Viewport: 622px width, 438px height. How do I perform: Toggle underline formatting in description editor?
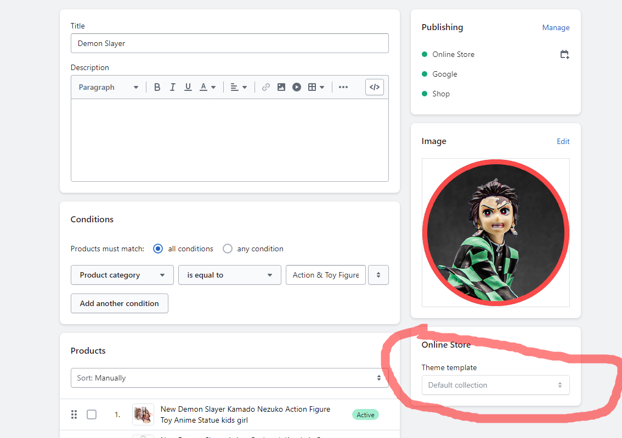coord(188,87)
